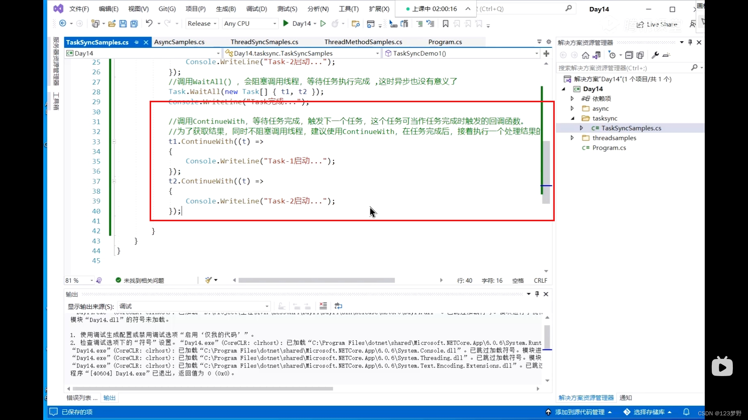The height and width of the screenshot is (420, 748).
Task: Click Collapse All in Solution Explorer
Action: click(629, 55)
